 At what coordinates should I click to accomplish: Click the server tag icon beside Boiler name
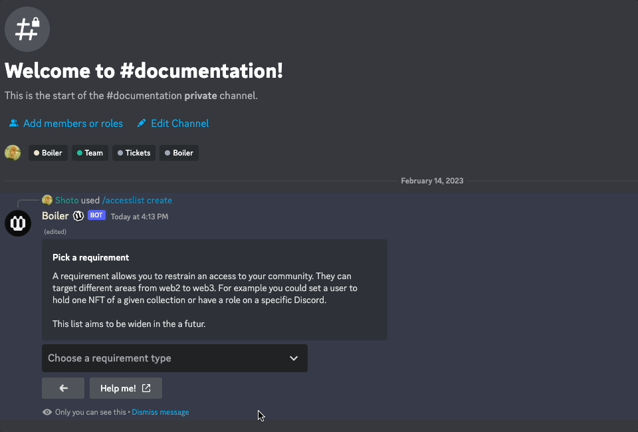coord(78,216)
